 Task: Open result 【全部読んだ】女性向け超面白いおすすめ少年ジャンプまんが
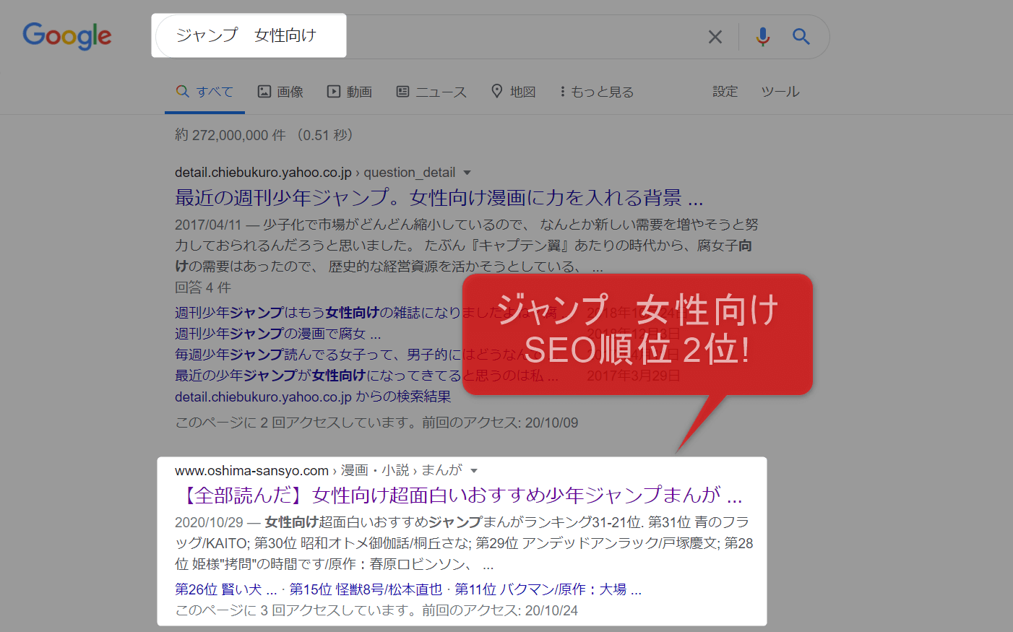(460, 495)
